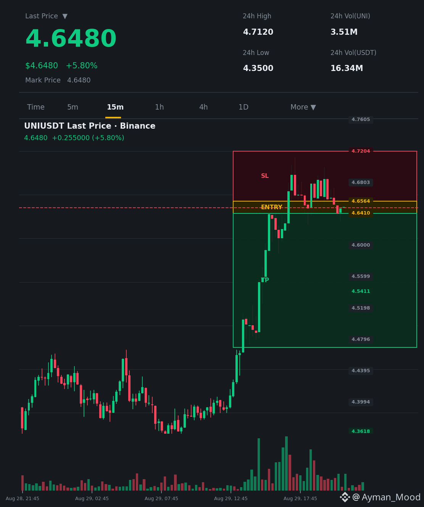Click the Aug 29, 12:45 time label

click(x=231, y=499)
